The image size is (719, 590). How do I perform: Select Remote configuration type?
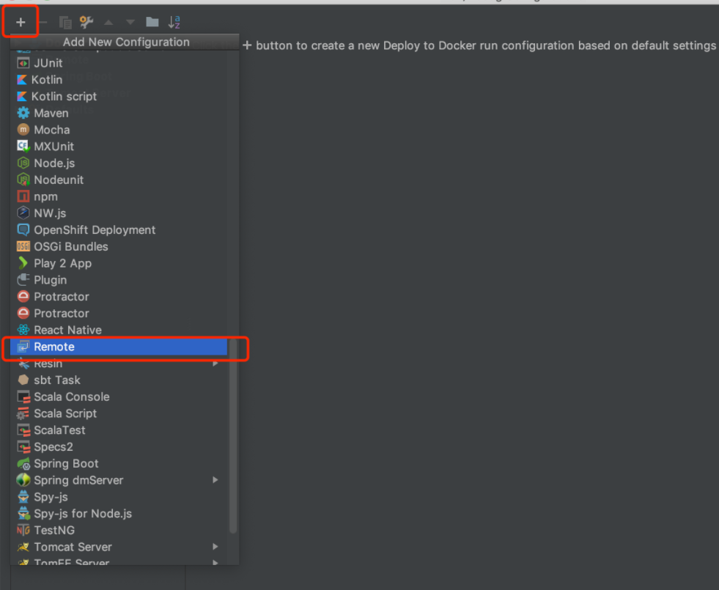coord(119,347)
